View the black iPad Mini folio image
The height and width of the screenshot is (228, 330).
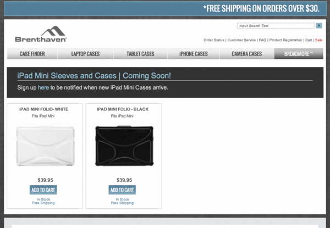click(x=124, y=146)
